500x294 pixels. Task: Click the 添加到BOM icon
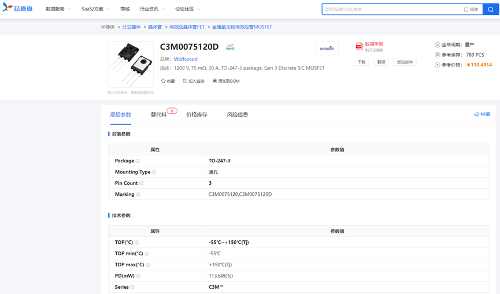point(214,81)
